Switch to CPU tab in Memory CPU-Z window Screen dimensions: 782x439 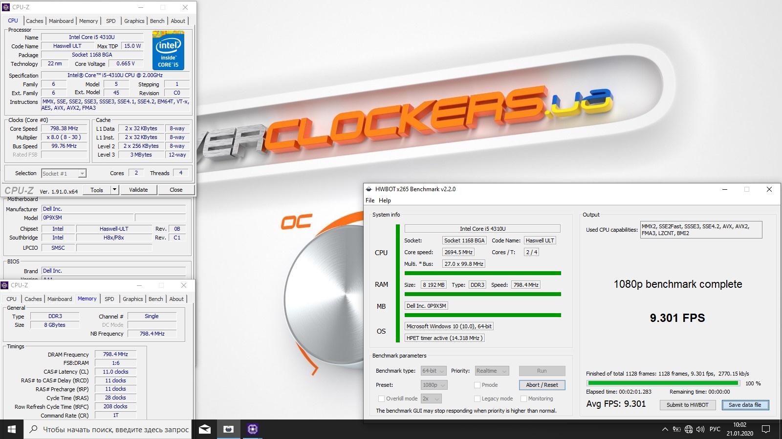[11, 299]
